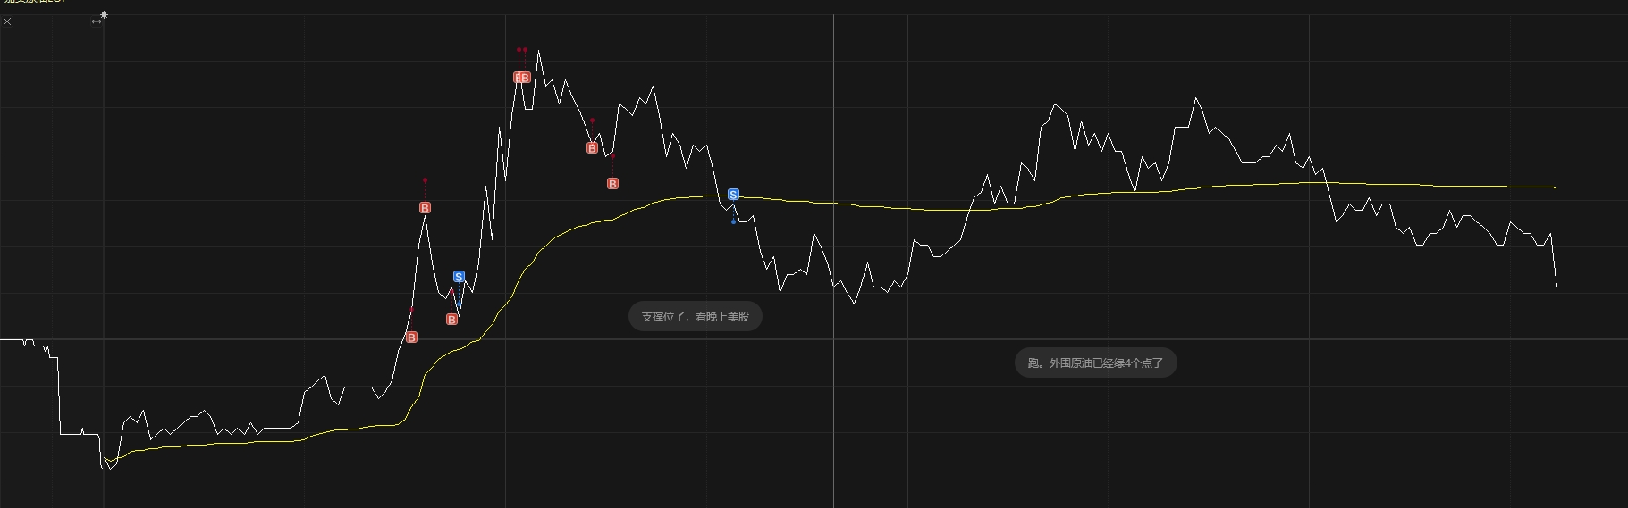Screen dimensions: 1628x508
Task: Click the B marker on the price line after the high
Action: pos(592,148)
